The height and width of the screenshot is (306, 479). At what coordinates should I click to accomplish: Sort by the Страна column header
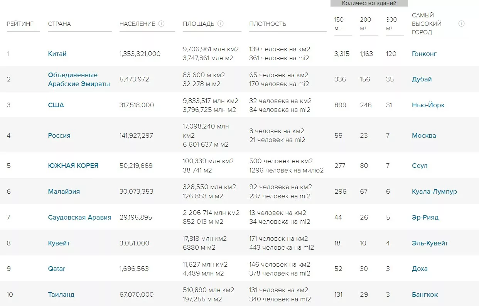click(x=59, y=24)
